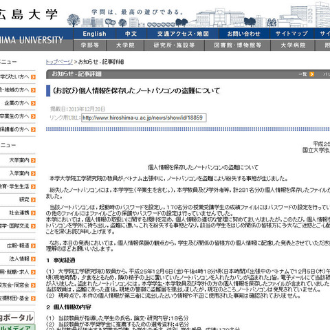Click the orange arrow beside 学びたい方へ
The width and height of the screenshot is (330, 330).
33,77
